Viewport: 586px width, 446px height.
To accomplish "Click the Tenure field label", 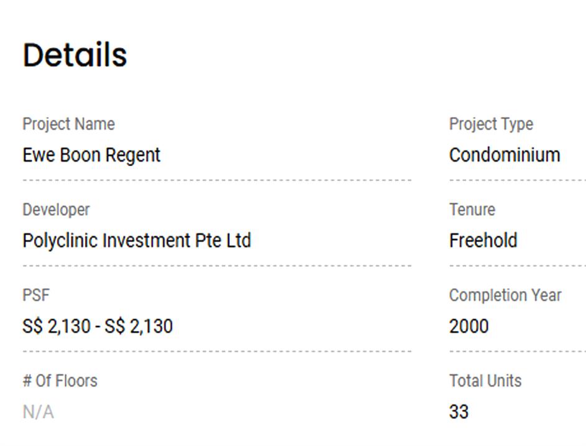I will click(x=472, y=210).
